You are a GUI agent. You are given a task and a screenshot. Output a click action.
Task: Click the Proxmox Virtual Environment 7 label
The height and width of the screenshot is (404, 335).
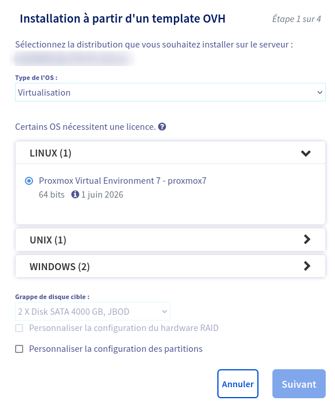click(123, 181)
